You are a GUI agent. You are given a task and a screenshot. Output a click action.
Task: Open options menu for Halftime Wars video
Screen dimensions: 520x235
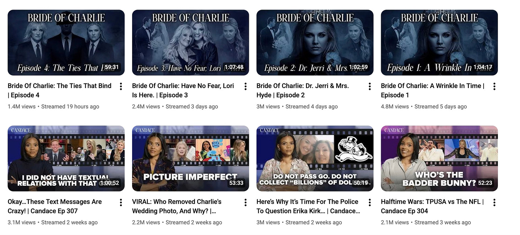coord(494,203)
